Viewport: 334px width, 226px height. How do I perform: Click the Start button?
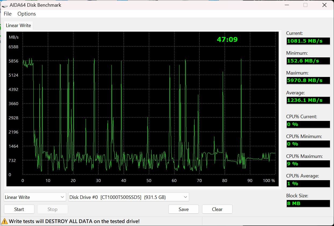pyautogui.click(x=19, y=209)
